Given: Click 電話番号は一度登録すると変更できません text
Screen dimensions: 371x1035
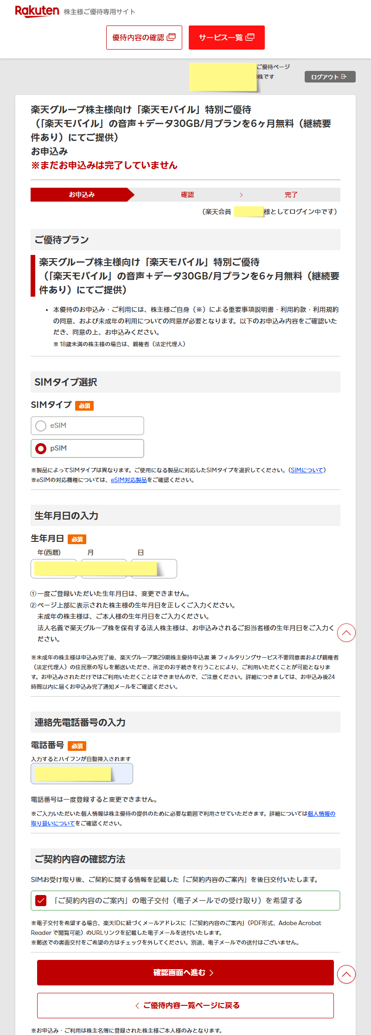Looking at the screenshot, I should (x=94, y=799).
